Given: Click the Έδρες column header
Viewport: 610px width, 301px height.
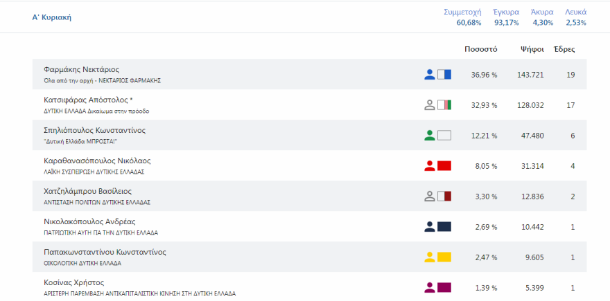Looking at the screenshot, I should point(564,49).
